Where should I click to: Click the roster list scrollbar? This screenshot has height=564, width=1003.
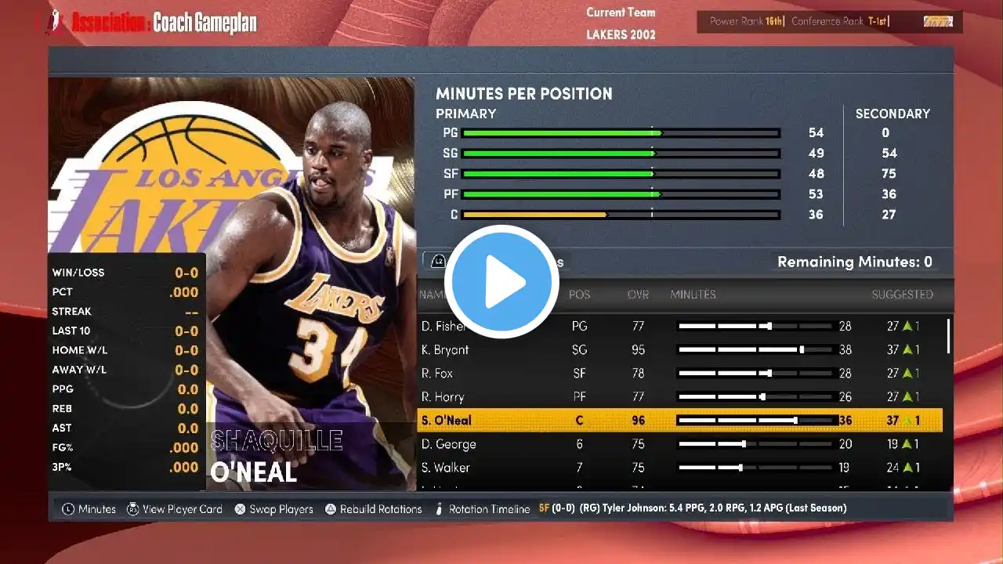[x=949, y=334]
